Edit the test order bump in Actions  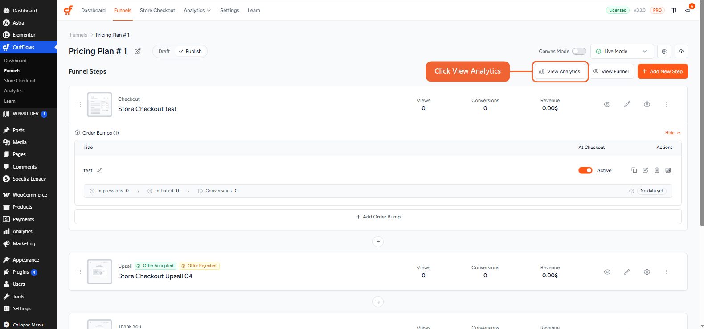pyautogui.click(x=645, y=170)
